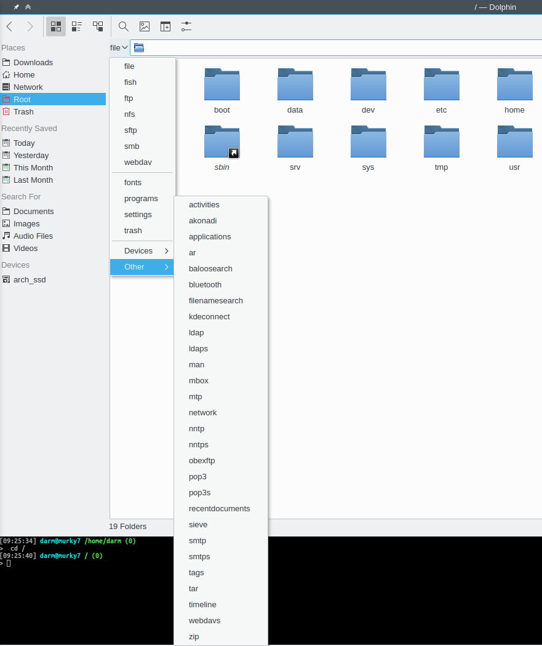Switch to Details tree view mode
The image size is (542, 646).
[x=98, y=27]
